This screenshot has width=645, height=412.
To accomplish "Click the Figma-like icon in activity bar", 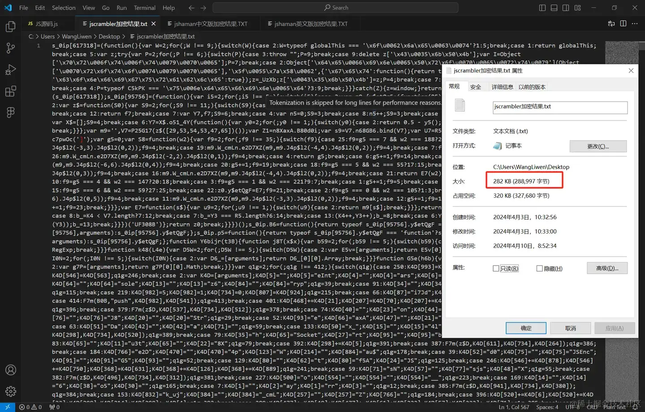I will 11,112.
